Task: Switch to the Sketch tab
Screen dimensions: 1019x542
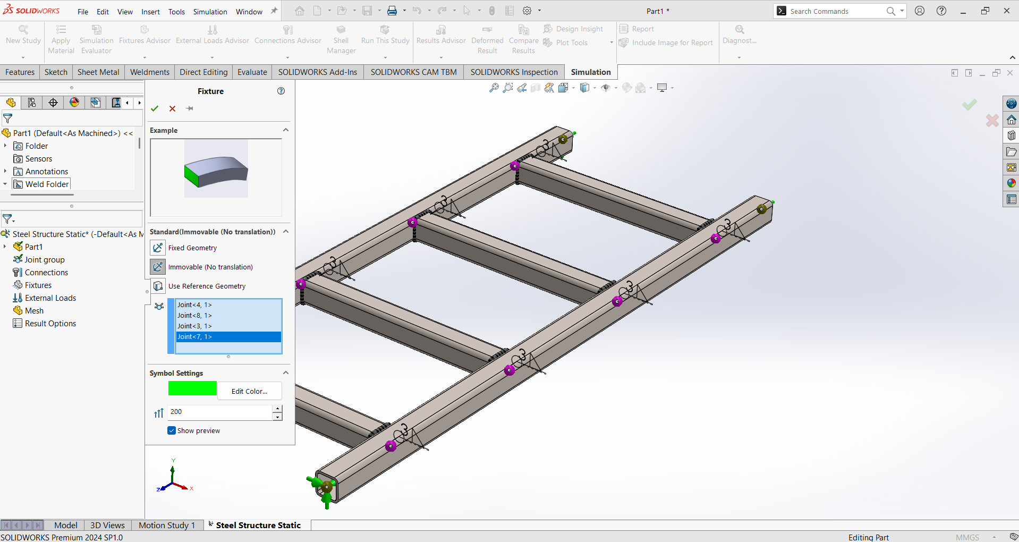Action: pyautogui.click(x=56, y=72)
